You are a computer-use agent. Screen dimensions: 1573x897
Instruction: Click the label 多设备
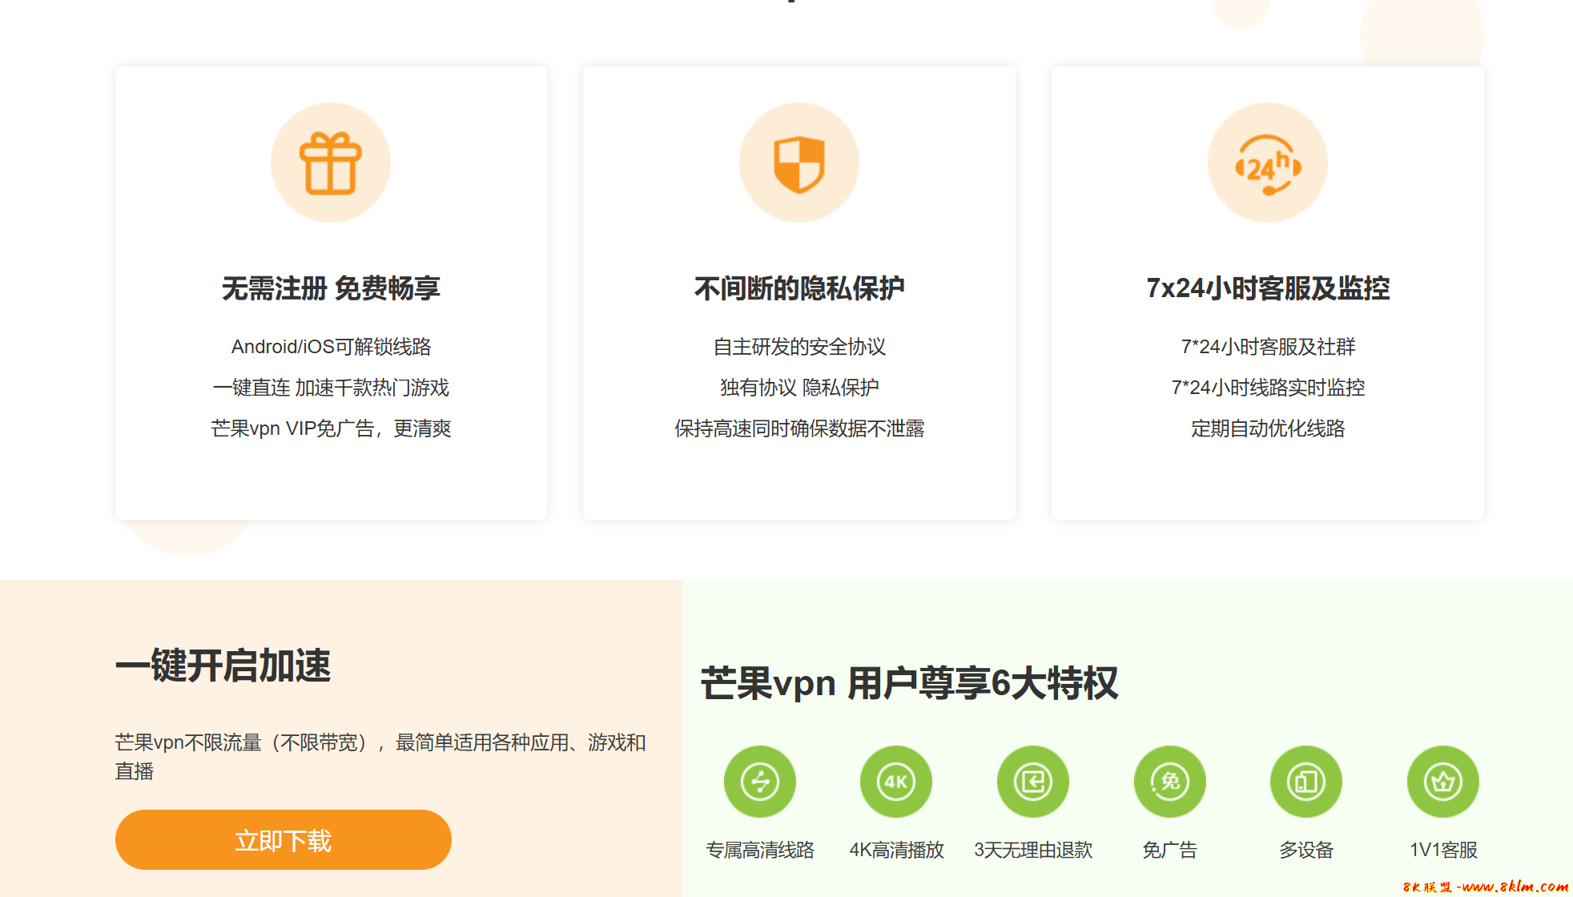(x=1306, y=850)
